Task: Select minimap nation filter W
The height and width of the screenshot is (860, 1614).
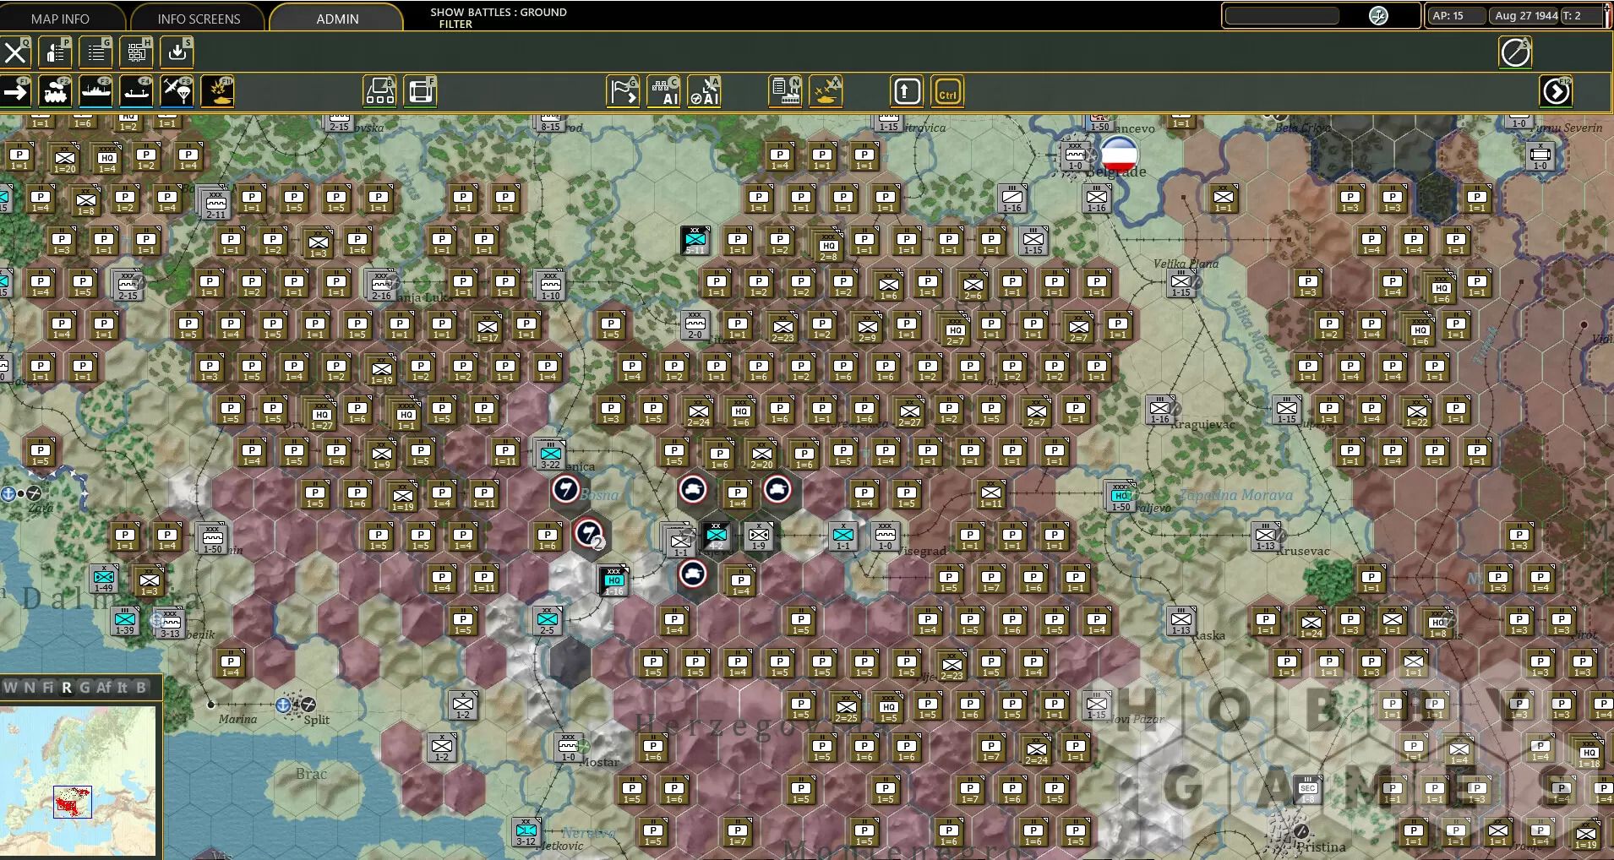Action: click(x=10, y=688)
